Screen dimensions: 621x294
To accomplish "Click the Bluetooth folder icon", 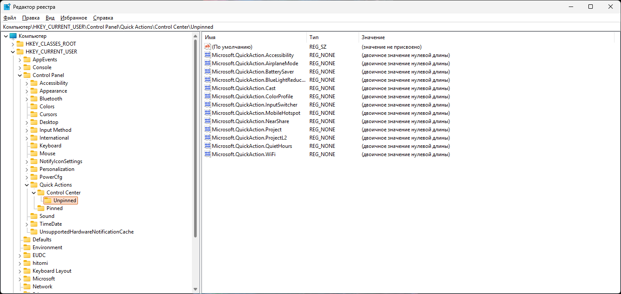I will 34,99.
